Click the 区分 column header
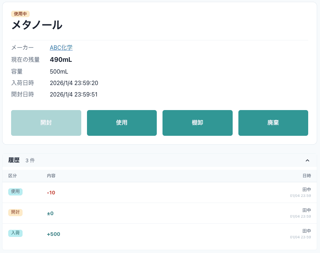This screenshot has height=253, width=320. click(13, 175)
